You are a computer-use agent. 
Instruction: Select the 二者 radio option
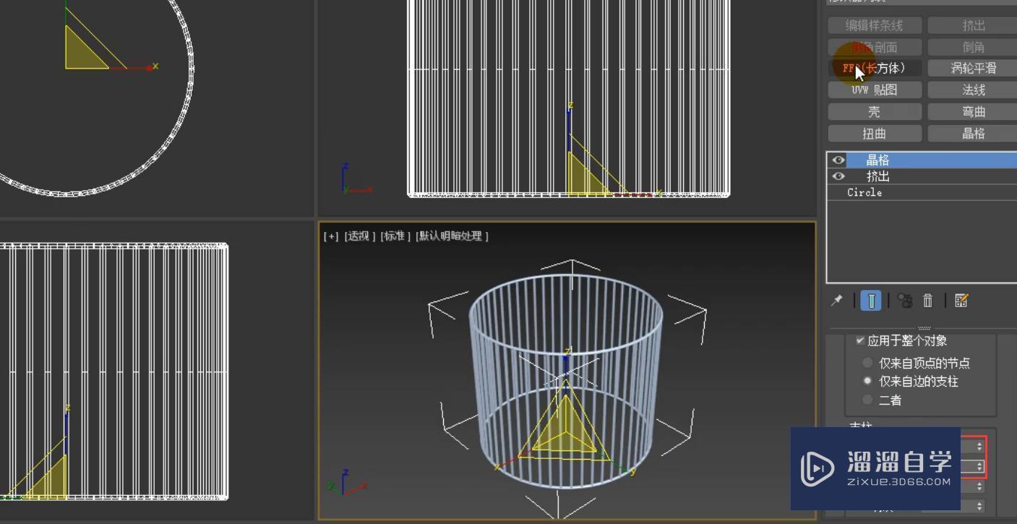tap(867, 400)
